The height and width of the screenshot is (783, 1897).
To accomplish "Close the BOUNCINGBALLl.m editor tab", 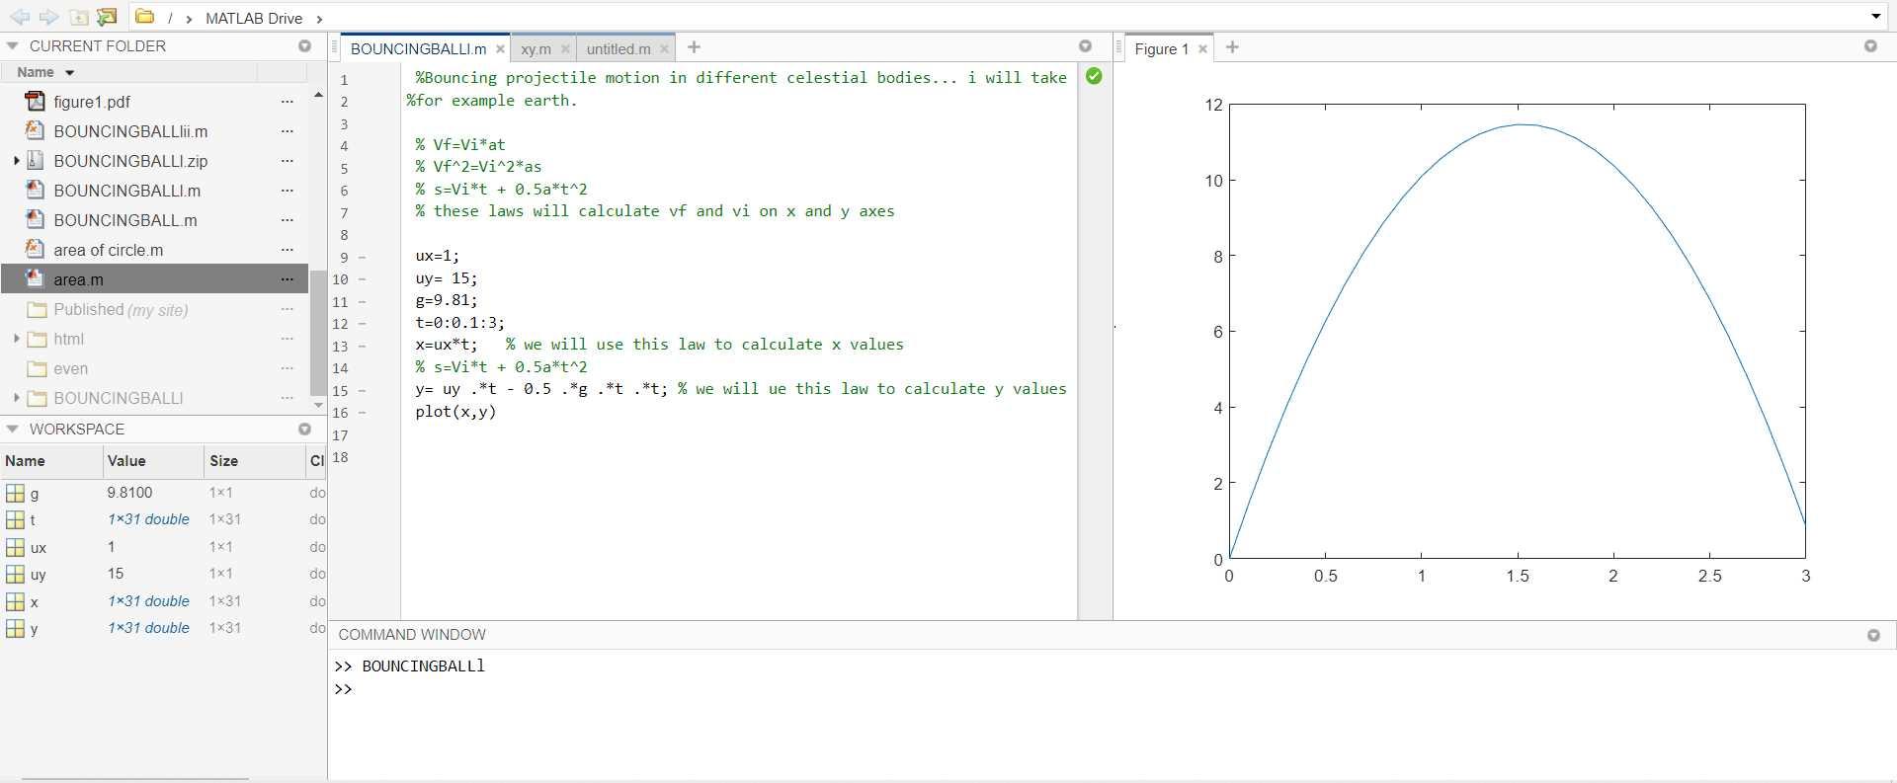I will click(500, 48).
